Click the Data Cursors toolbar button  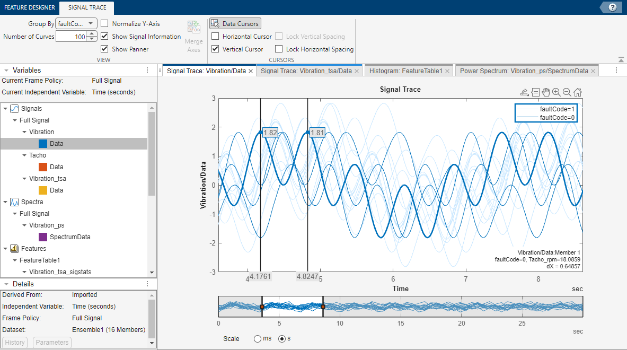coord(235,23)
